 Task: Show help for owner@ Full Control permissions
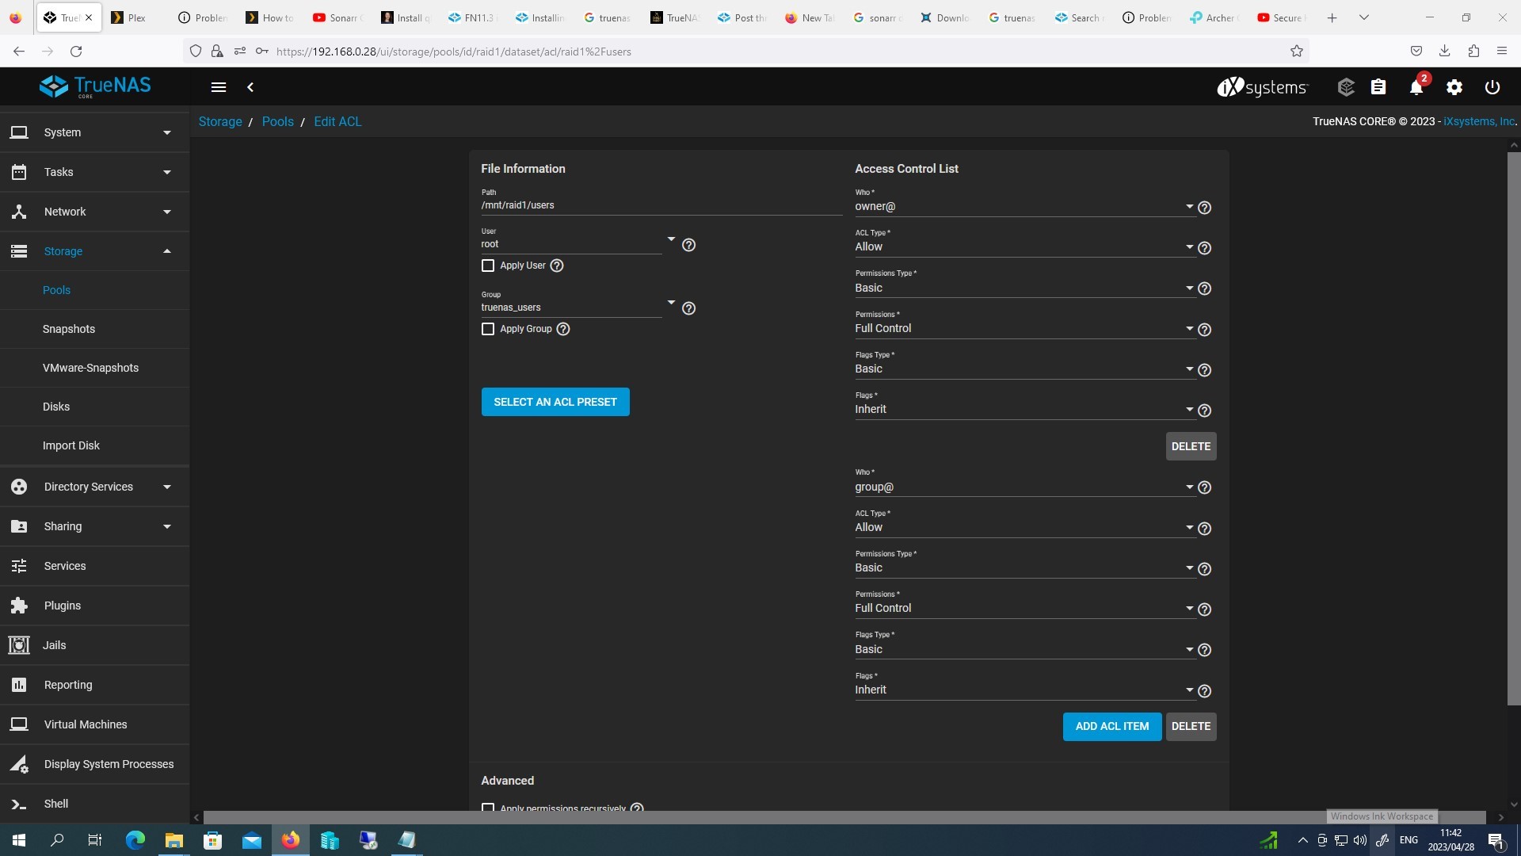pos(1205,330)
